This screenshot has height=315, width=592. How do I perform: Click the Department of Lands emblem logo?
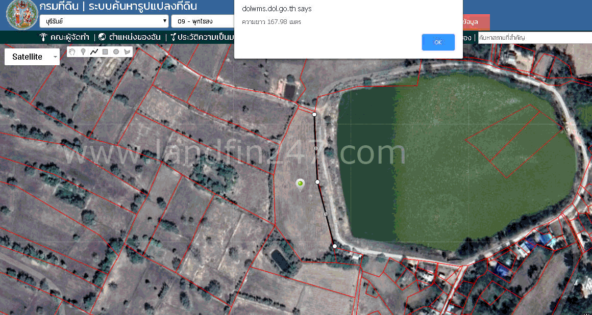click(x=21, y=15)
